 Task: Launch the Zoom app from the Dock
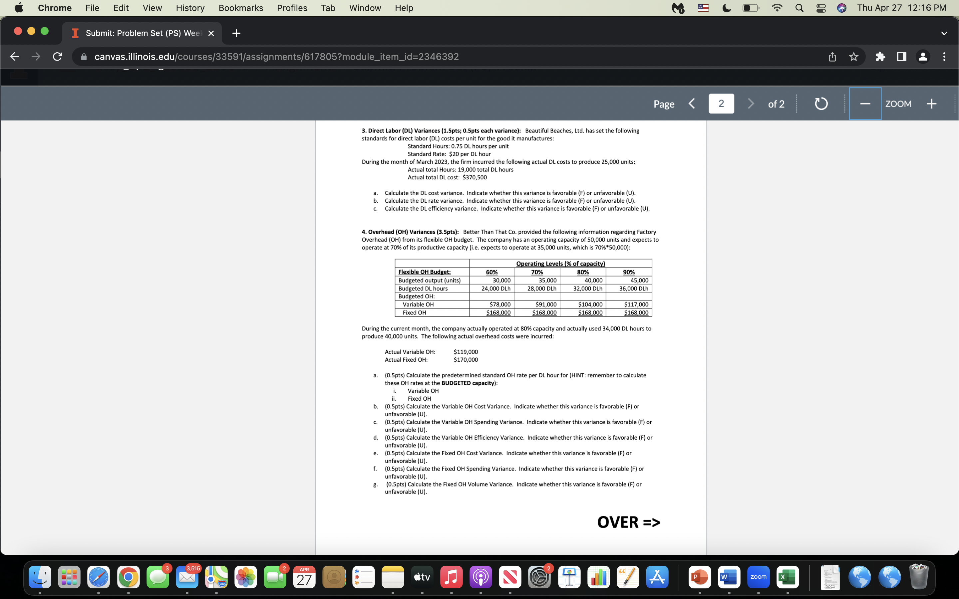(758, 577)
